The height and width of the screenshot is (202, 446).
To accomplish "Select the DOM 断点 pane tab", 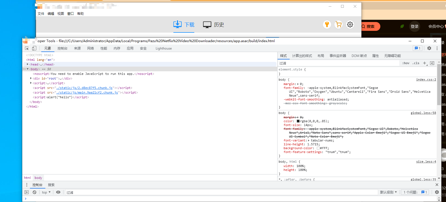I will 359,56.
